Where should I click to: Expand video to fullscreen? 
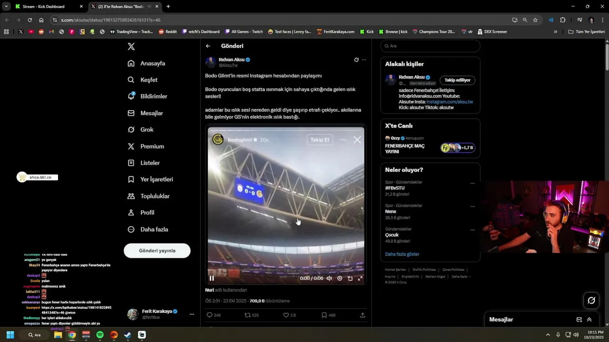pos(360,278)
